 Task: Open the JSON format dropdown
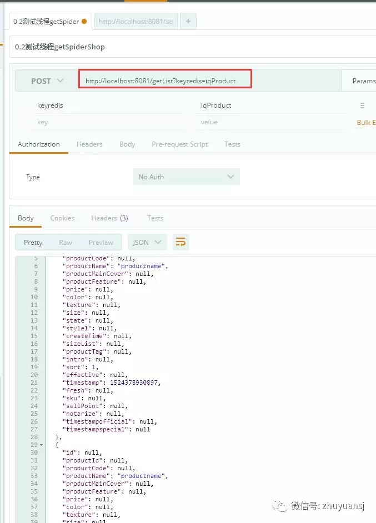tap(147, 242)
